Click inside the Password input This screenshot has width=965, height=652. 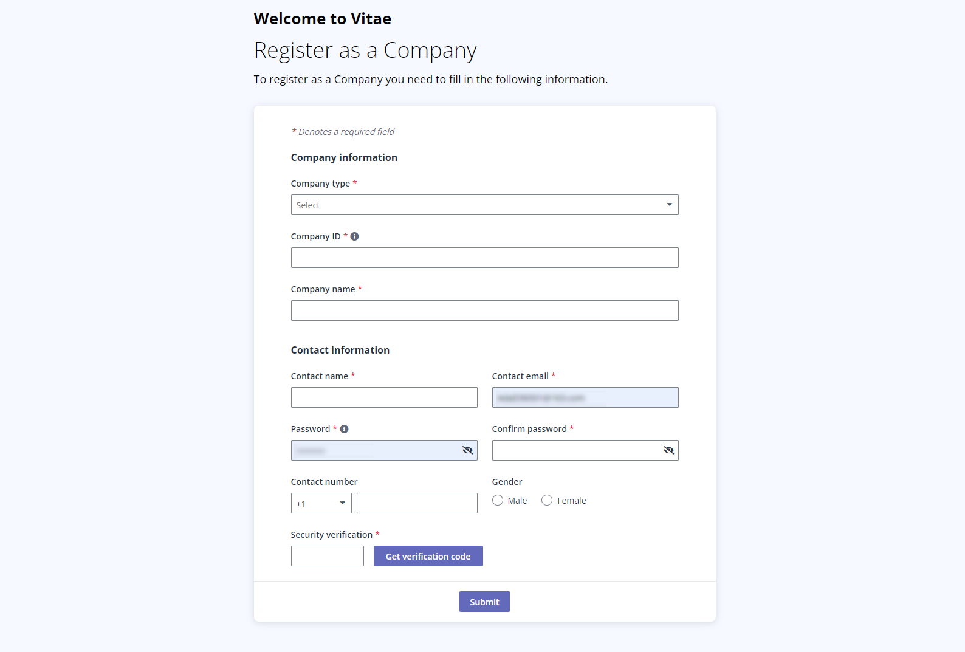(x=377, y=450)
